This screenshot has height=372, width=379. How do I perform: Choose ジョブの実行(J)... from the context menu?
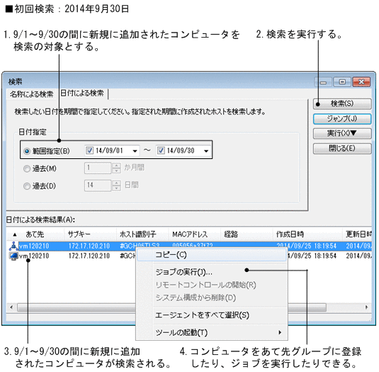click(212, 272)
